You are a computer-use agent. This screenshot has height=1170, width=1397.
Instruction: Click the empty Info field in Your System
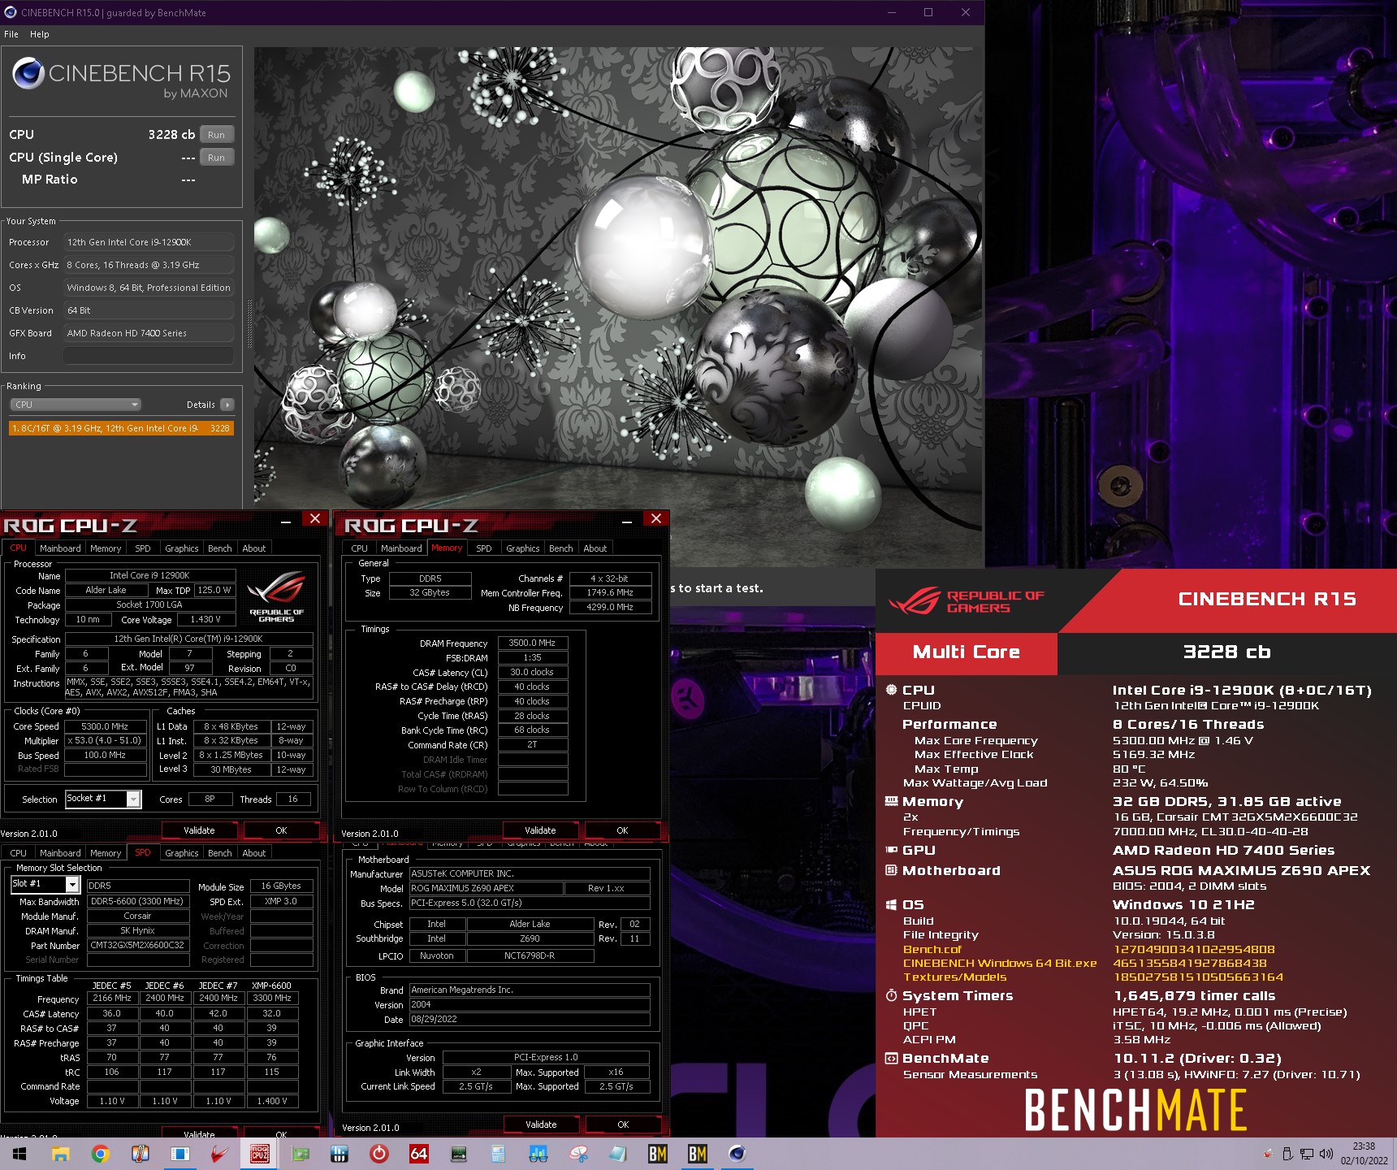point(149,356)
